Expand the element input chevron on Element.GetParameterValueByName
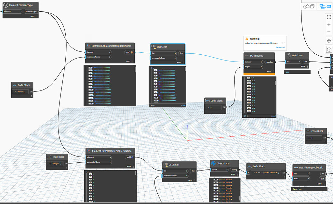 [x=111, y=52]
